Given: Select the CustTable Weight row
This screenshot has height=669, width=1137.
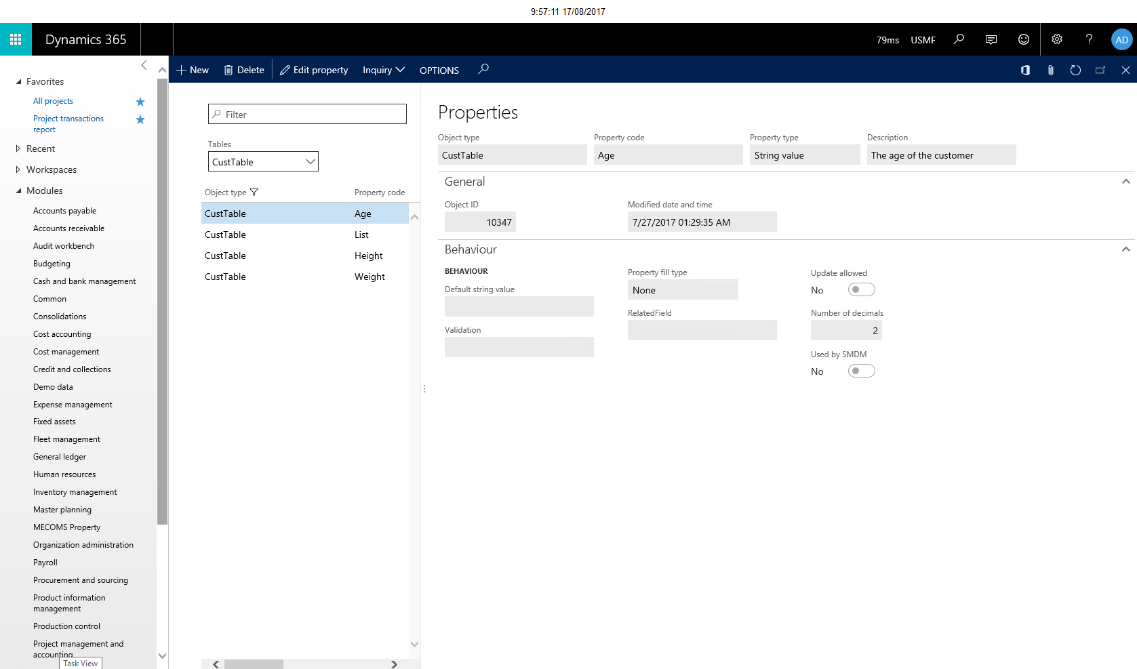Looking at the screenshot, I should (305, 277).
